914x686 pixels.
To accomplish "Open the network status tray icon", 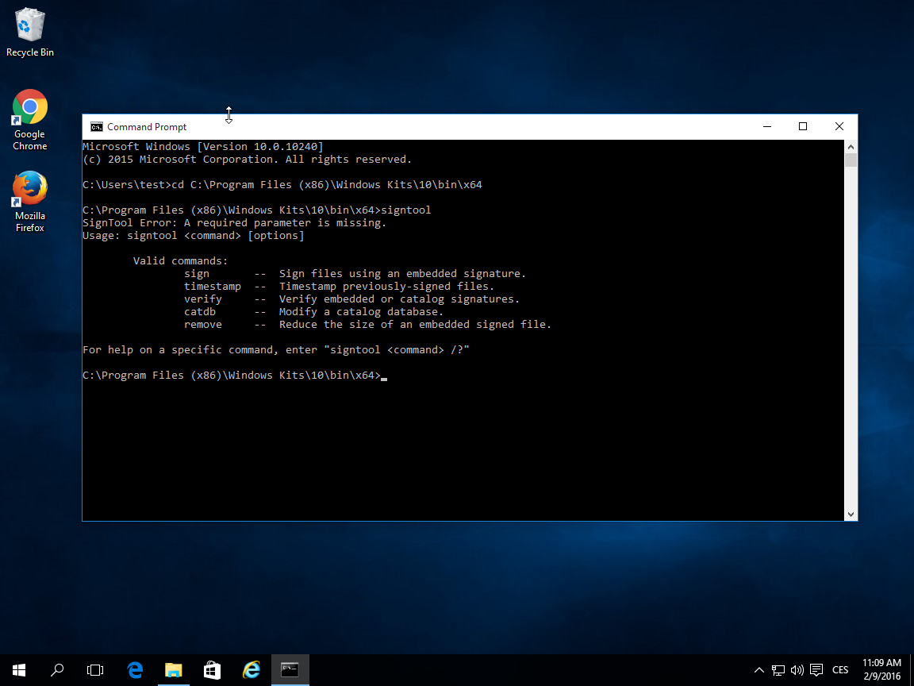I will [x=779, y=670].
